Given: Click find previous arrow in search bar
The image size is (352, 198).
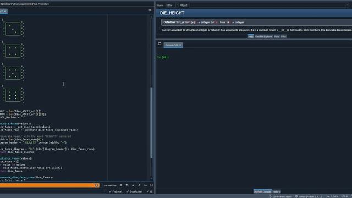Looking at the screenshot, I should pyautogui.click(x=127, y=185).
